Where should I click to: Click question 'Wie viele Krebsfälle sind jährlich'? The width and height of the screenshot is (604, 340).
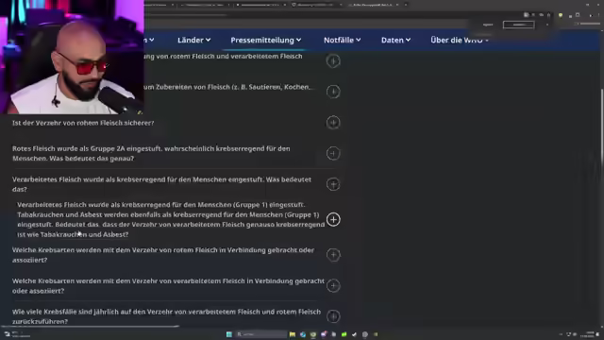click(x=166, y=316)
